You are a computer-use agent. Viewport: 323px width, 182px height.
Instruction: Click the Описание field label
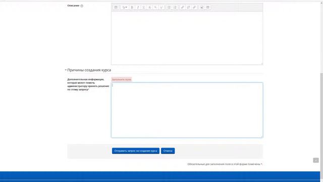(x=73, y=6)
